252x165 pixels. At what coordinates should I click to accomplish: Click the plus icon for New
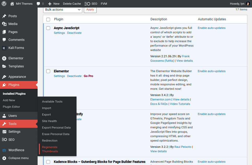tap(50, 4)
